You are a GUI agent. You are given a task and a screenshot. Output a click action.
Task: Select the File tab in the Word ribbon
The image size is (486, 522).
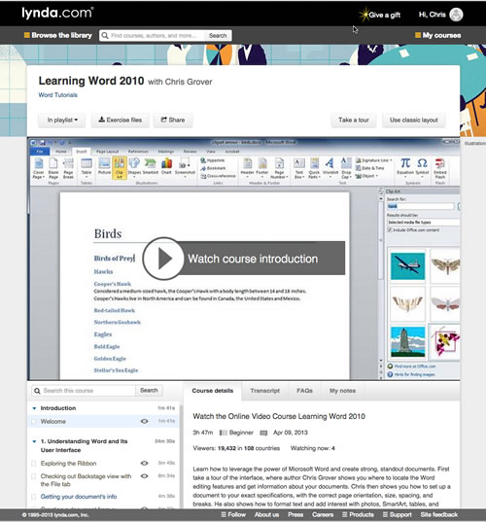[x=40, y=152]
